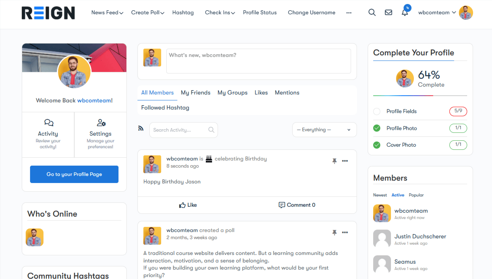
Task: Open the search icon in header
Action: coord(372,12)
